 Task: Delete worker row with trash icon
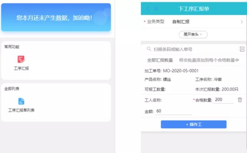(240, 100)
